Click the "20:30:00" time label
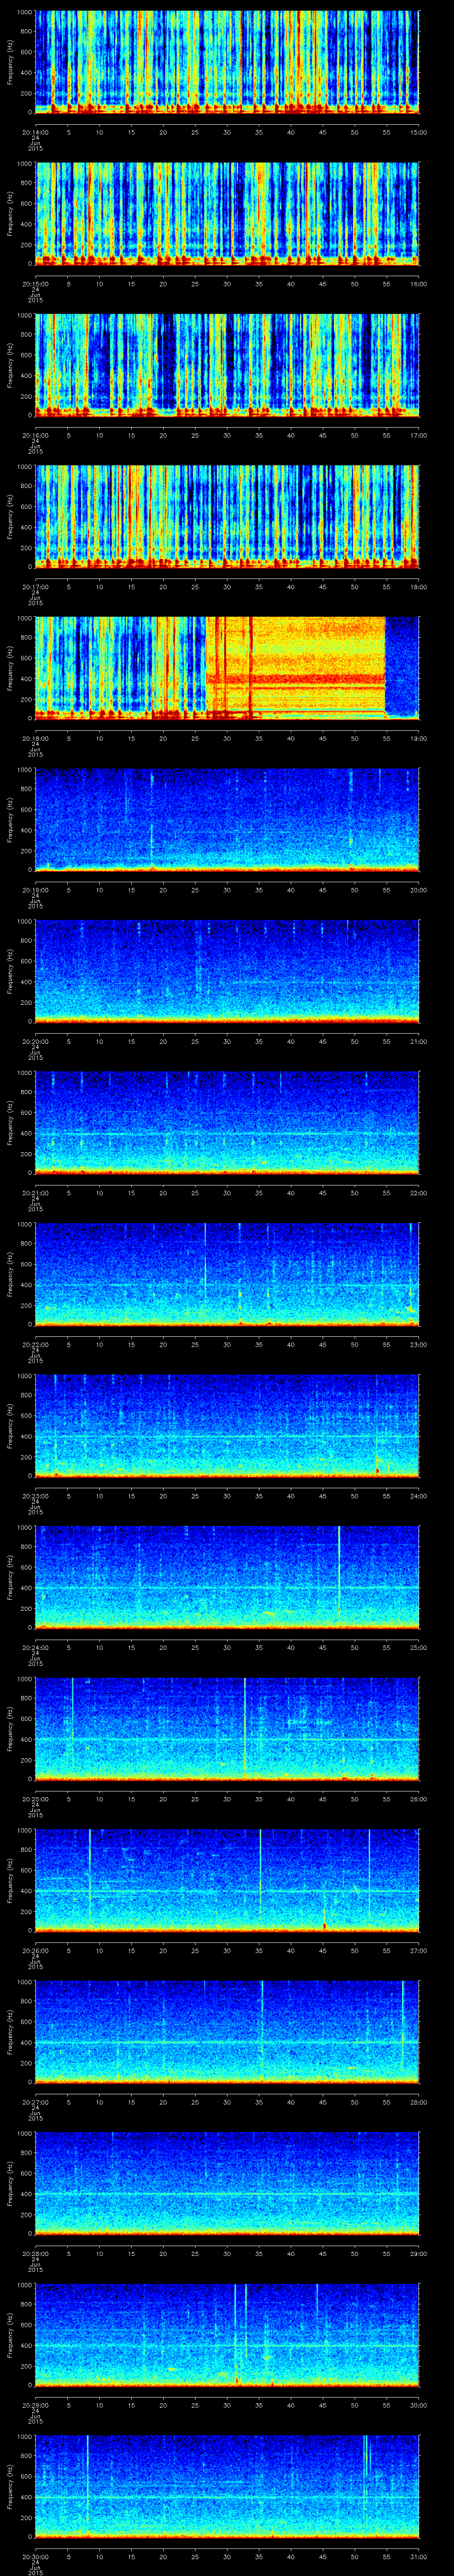Screen dimensions: 454x2576 click(35, 2557)
